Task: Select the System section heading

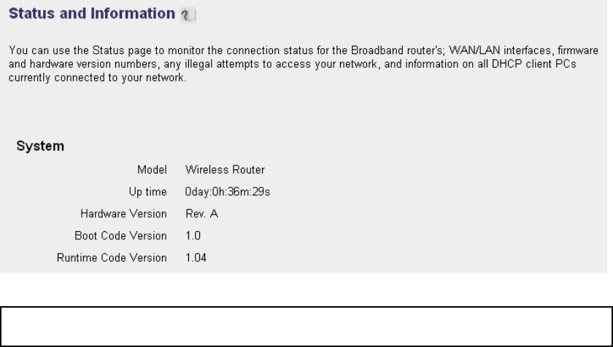Action: [40, 146]
